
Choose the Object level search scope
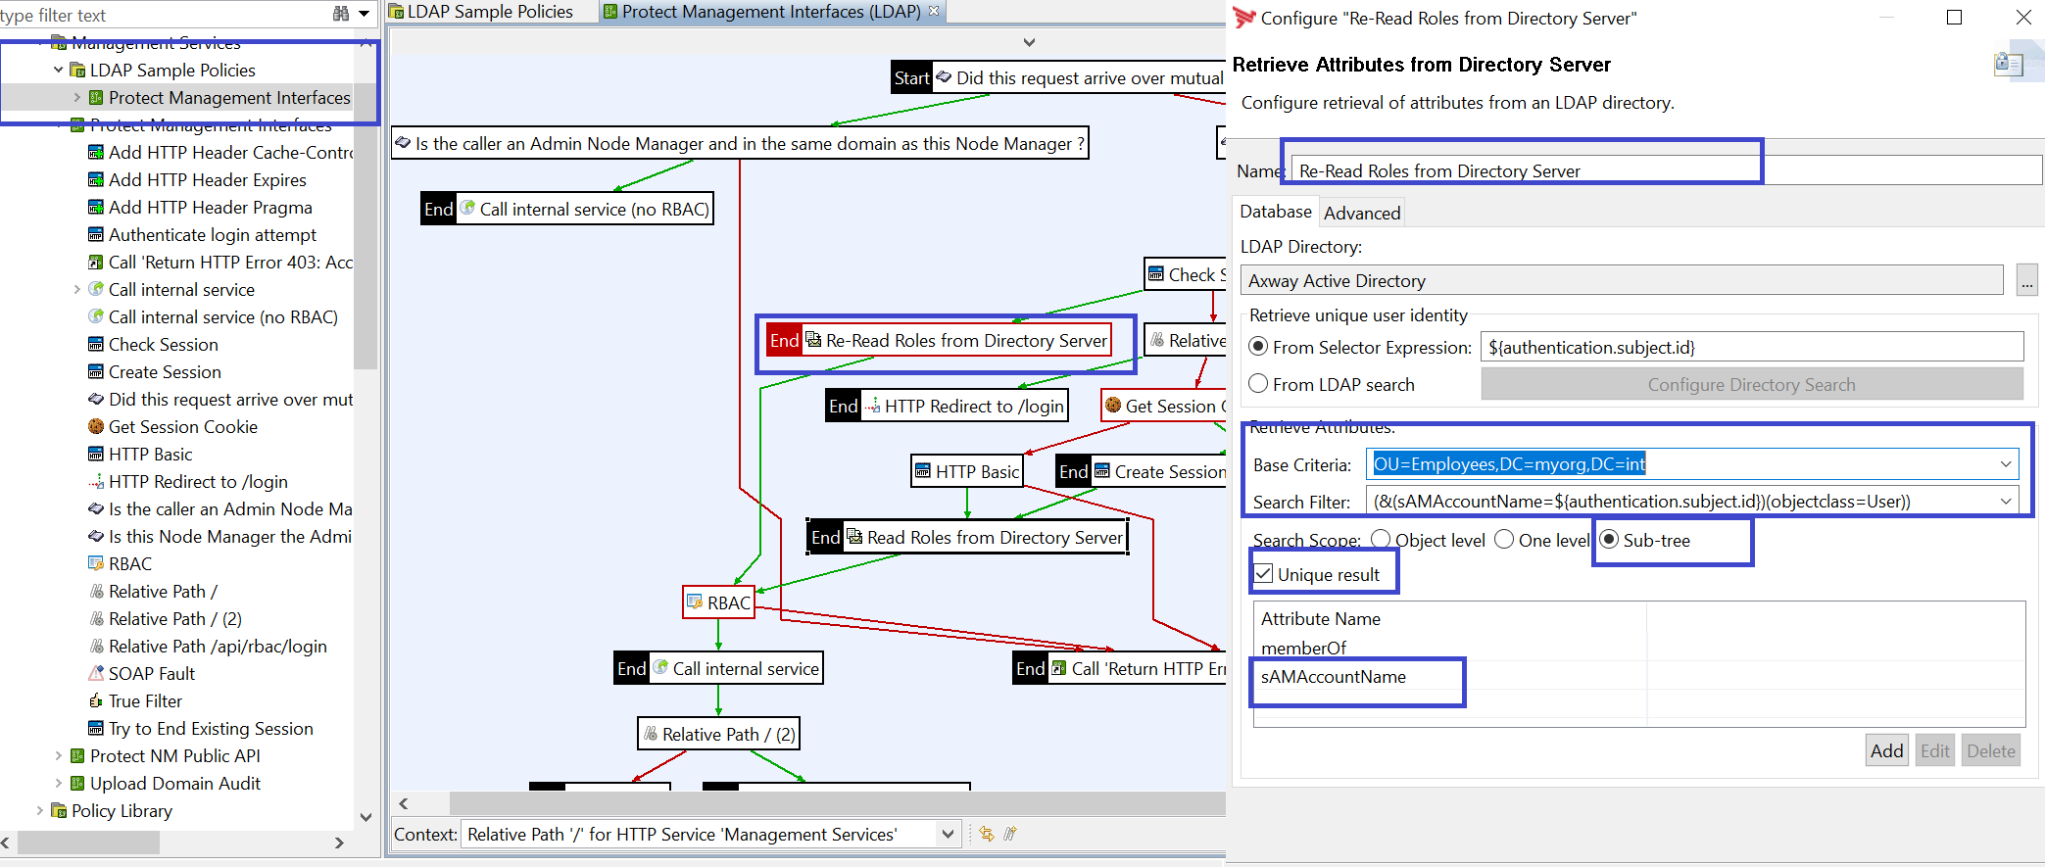1381,540
